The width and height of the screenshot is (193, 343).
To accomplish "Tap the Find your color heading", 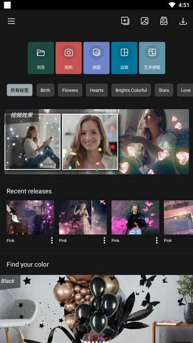I will coord(27,264).
